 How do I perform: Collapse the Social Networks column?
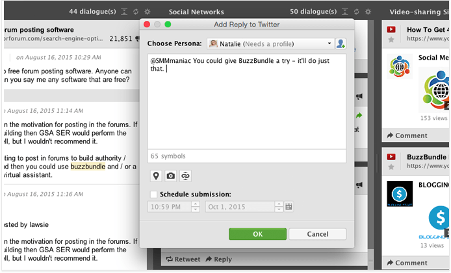(x=345, y=12)
